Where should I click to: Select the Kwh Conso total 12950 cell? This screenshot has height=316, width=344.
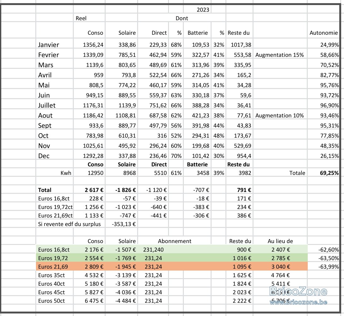tap(96, 173)
